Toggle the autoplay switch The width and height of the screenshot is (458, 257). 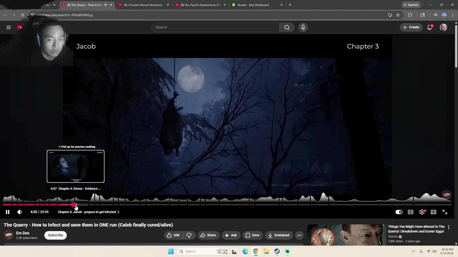(x=399, y=212)
